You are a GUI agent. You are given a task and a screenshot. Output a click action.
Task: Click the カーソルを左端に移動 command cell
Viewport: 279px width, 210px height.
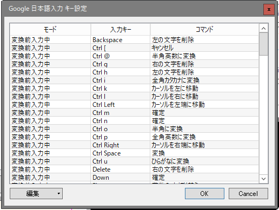point(204,105)
